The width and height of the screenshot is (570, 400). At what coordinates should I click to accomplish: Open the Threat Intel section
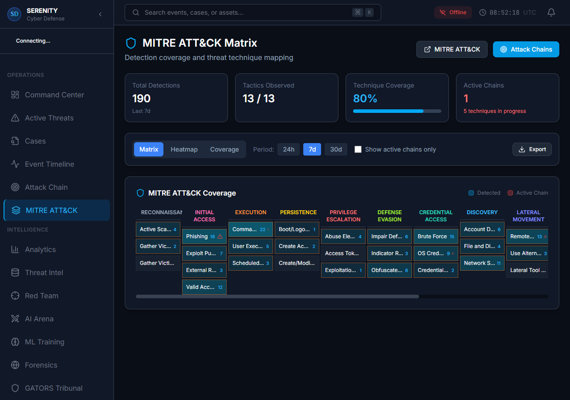click(43, 272)
